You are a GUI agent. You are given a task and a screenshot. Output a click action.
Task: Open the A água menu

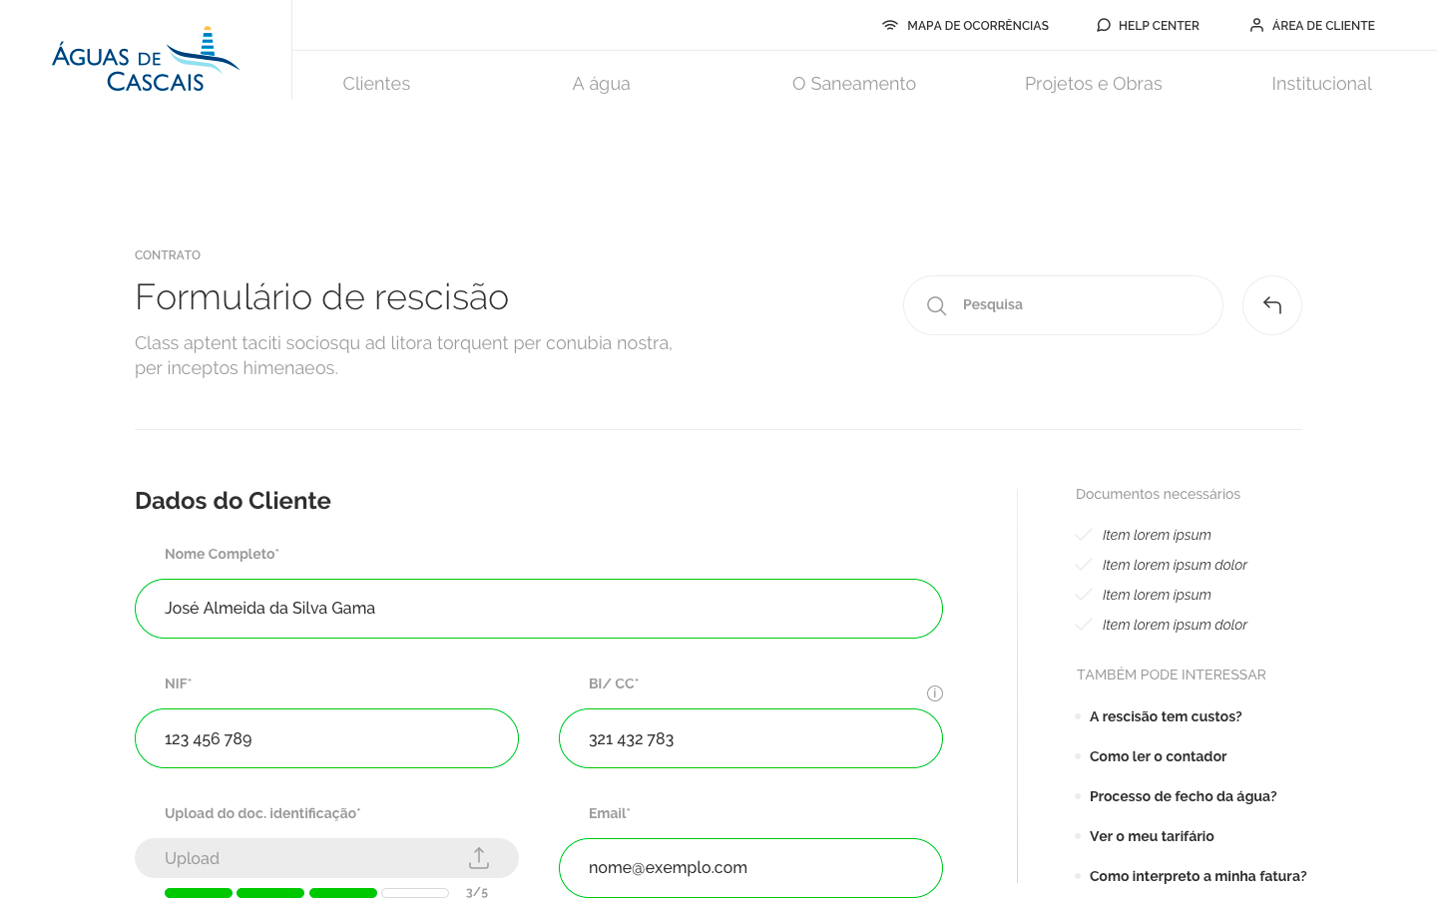point(601,84)
